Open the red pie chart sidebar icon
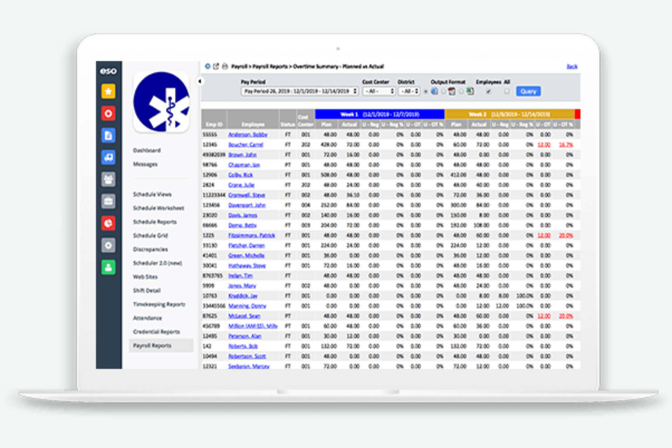The width and height of the screenshot is (672, 448). [109, 223]
